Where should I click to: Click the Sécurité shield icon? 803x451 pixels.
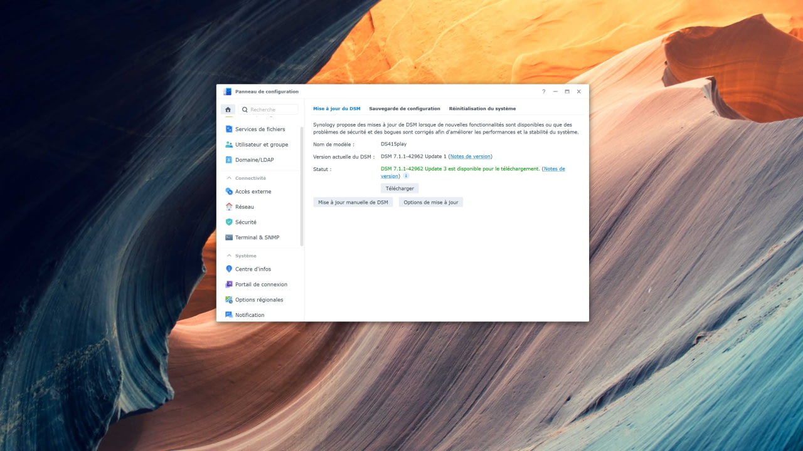[x=229, y=222]
